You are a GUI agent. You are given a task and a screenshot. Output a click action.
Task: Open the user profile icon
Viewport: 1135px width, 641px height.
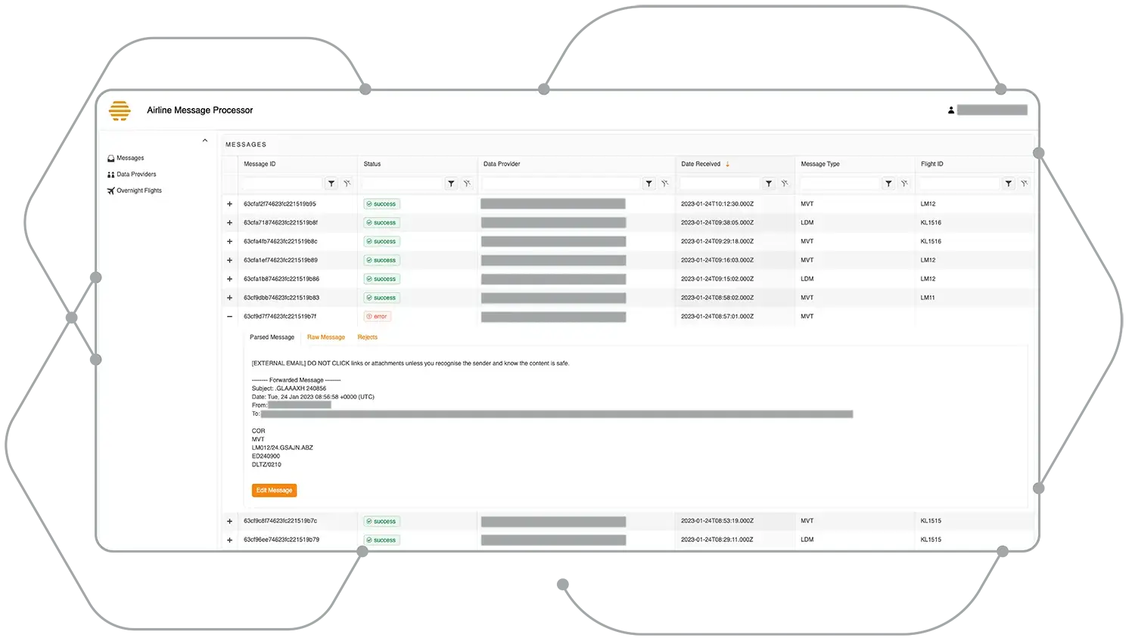pos(951,110)
